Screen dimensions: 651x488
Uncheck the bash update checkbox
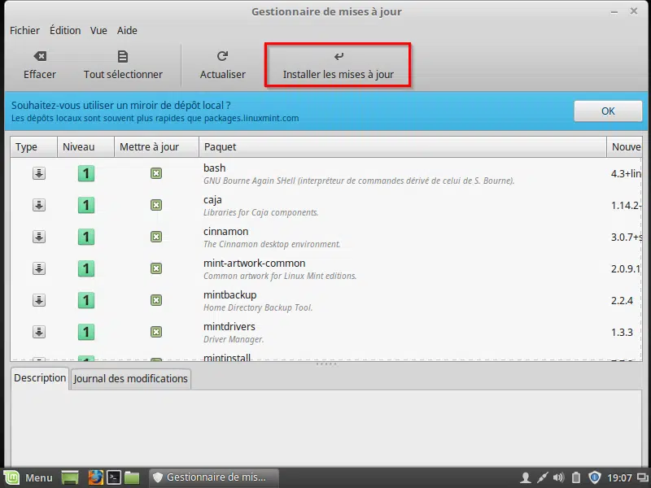pyautogui.click(x=156, y=173)
